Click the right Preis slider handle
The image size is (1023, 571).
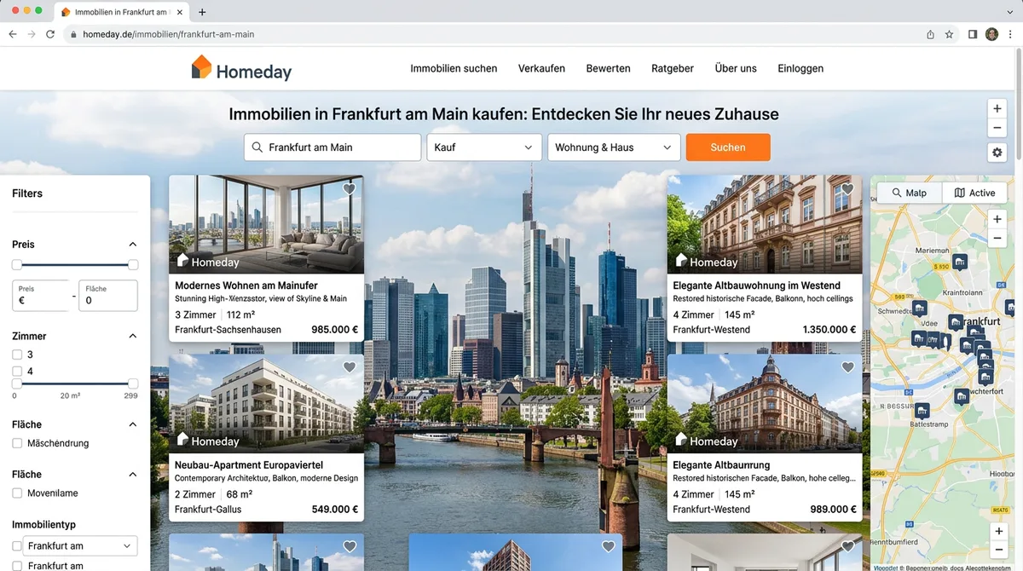(133, 265)
